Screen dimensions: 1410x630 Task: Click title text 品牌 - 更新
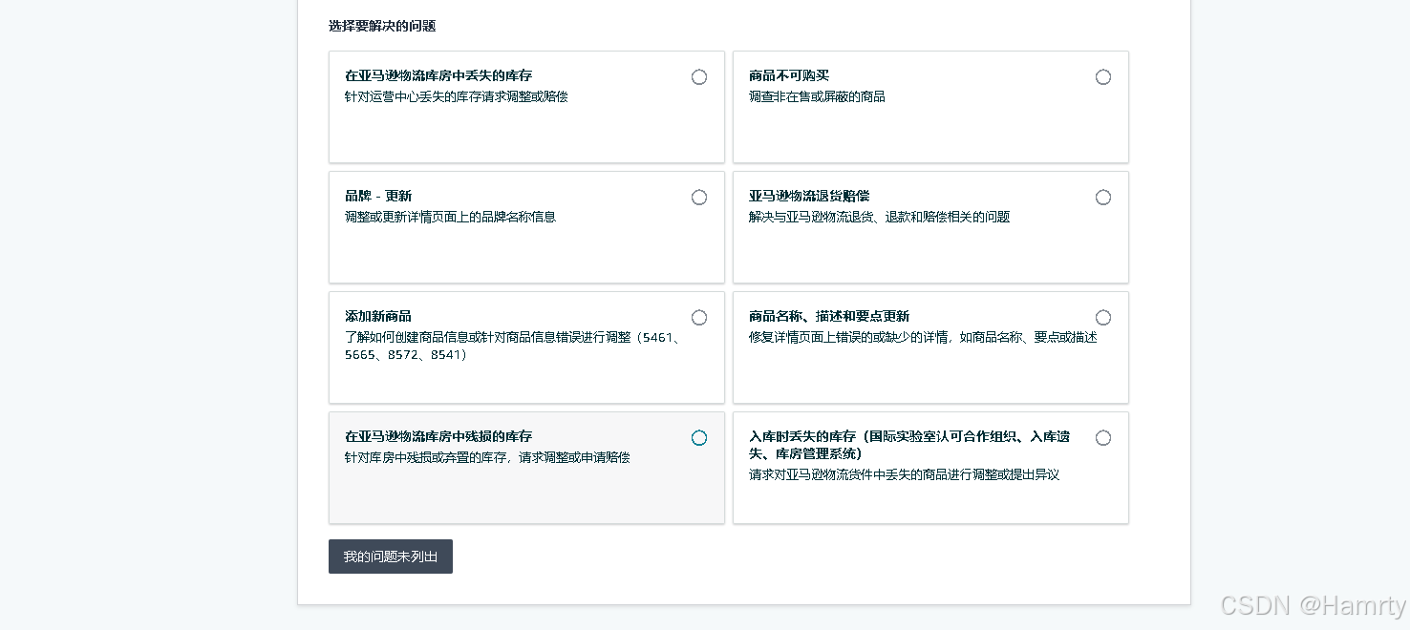pyautogui.click(x=378, y=196)
